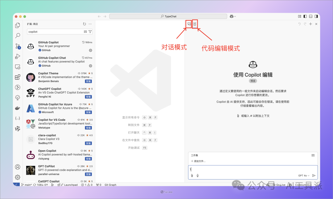Open the GitHub Copilot extension entry

pos(60,46)
